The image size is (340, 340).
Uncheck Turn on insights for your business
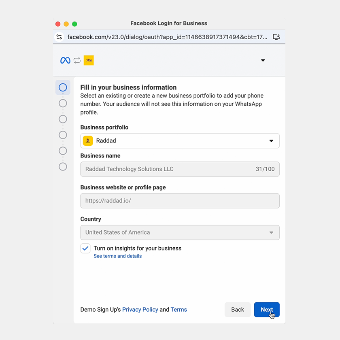tap(85, 249)
